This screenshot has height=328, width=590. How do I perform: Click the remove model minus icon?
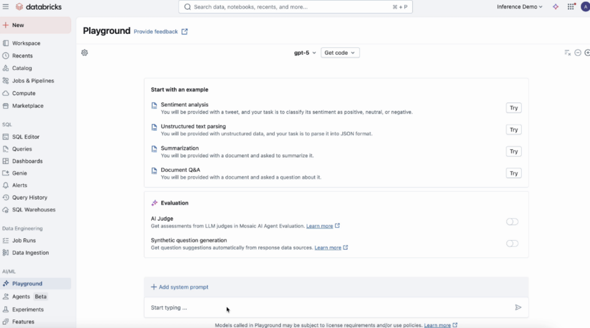578,53
